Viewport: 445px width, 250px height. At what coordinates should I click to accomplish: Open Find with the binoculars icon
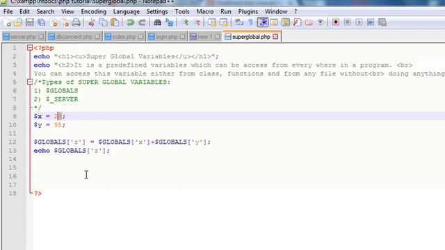157,22
